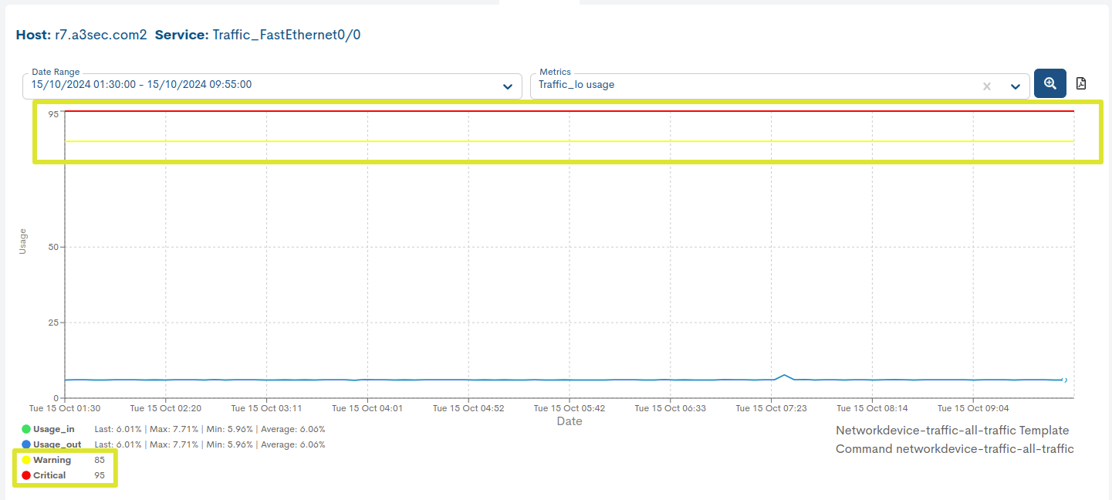The width and height of the screenshot is (1112, 500).
Task: Select the active tab above the page header
Action: [540, 4]
